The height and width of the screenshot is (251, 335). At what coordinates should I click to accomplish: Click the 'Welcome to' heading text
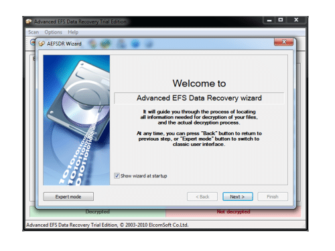click(199, 84)
